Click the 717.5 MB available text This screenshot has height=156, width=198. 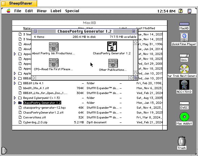click(x=123, y=37)
